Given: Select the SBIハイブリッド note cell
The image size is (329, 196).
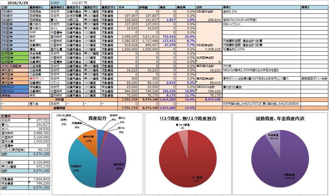Looking at the screenshot, I should pos(261,24).
